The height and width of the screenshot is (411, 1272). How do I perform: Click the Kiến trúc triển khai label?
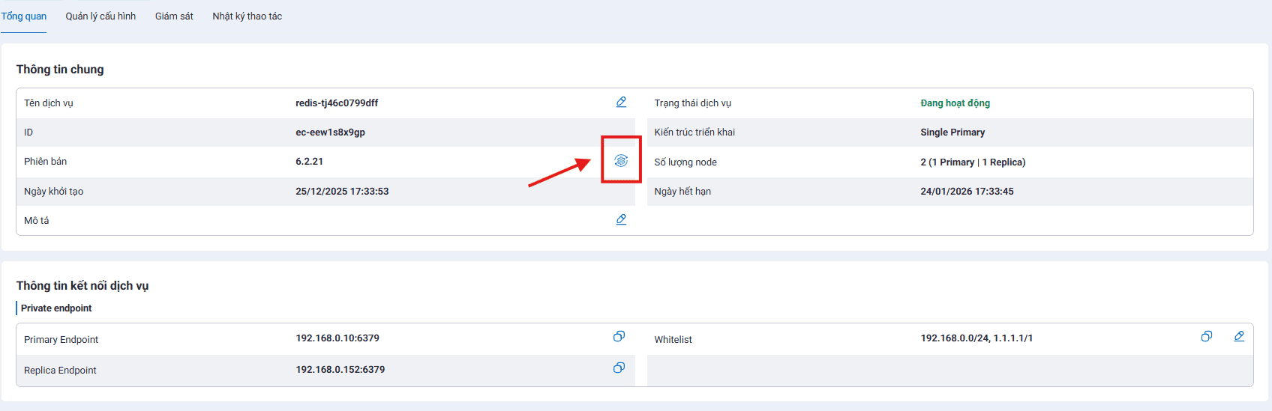(694, 133)
